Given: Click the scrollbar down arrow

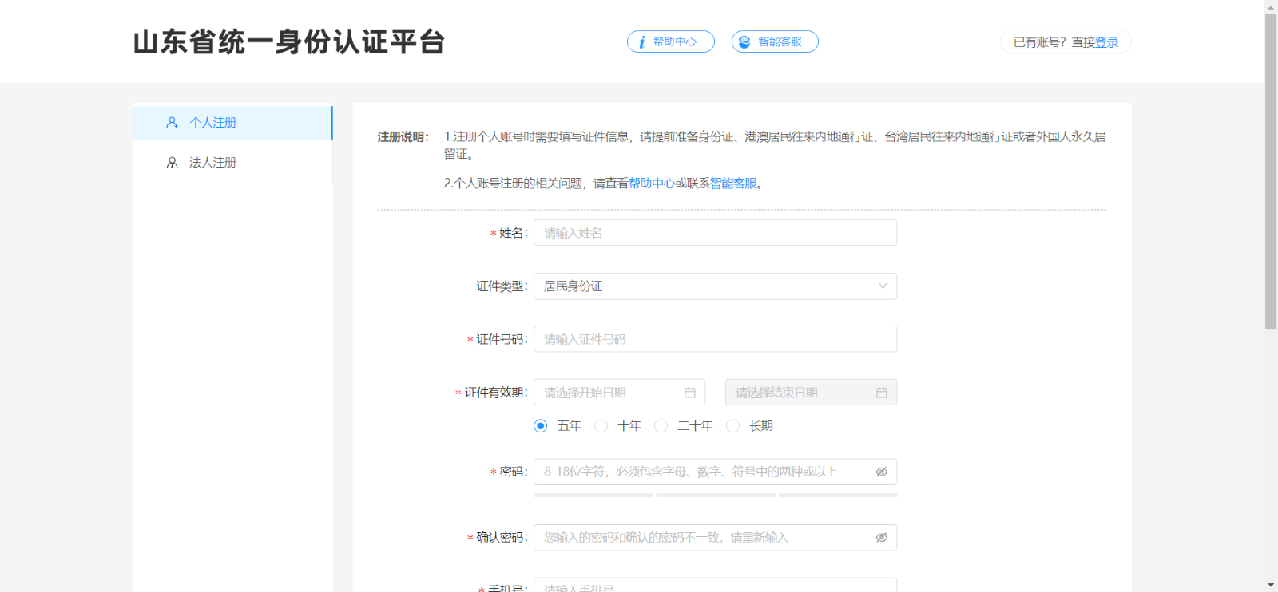Looking at the screenshot, I should point(1271,586).
